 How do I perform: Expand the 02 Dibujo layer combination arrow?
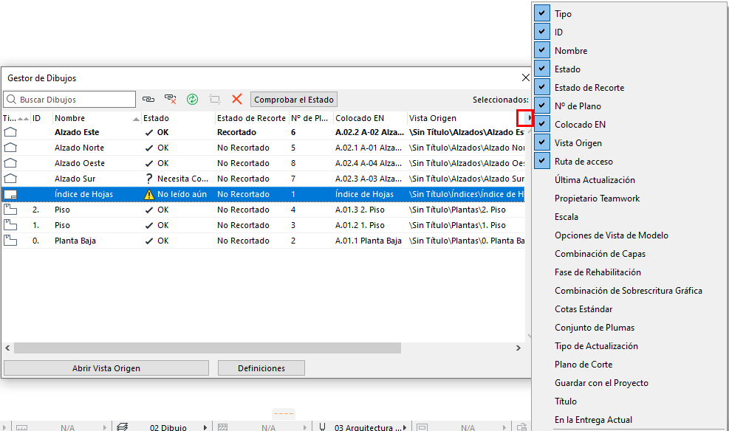click(x=205, y=427)
